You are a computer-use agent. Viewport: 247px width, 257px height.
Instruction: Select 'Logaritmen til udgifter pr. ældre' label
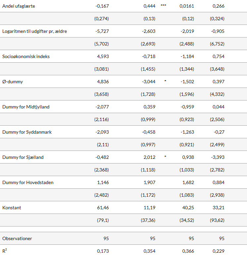tap(35, 31)
